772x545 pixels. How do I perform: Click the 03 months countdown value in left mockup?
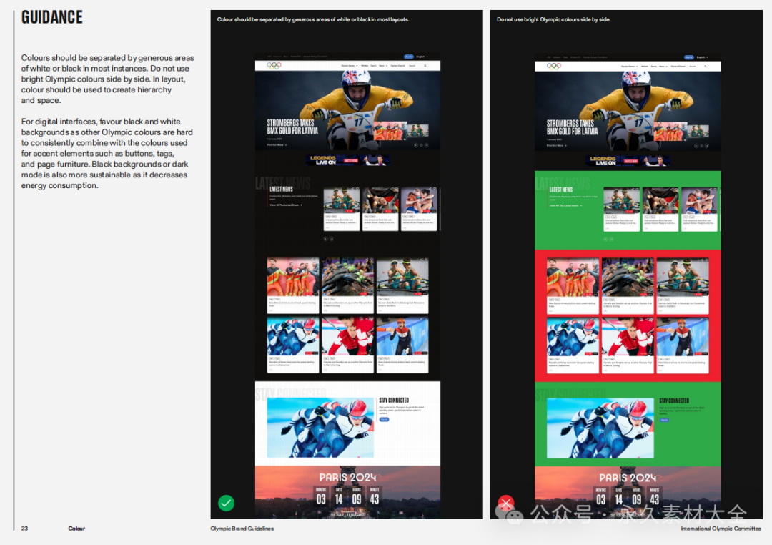click(321, 499)
